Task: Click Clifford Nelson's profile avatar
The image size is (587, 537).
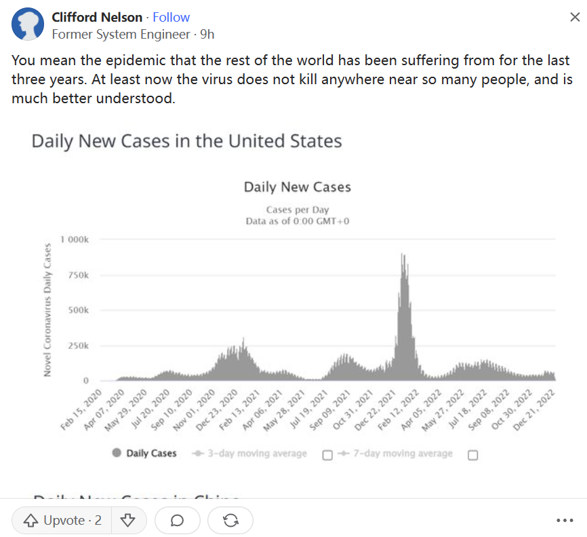Action: tap(28, 25)
